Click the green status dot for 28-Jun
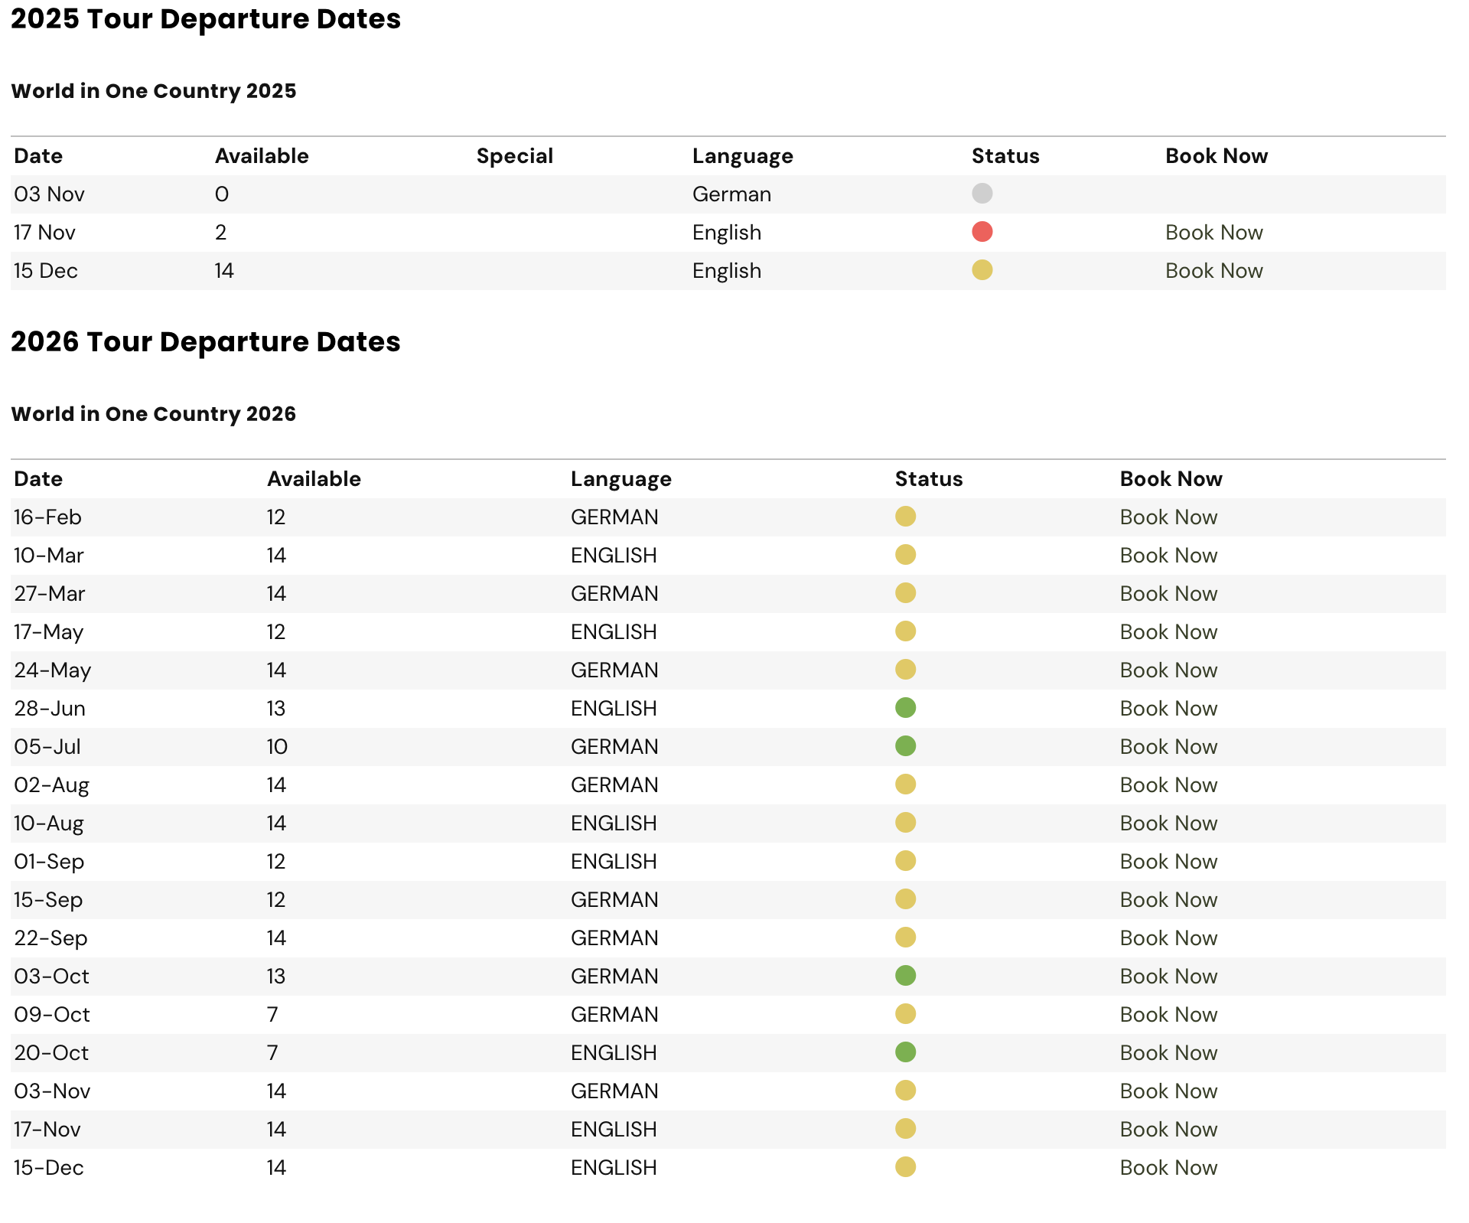The width and height of the screenshot is (1469, 1223). [x=906, y=707]
